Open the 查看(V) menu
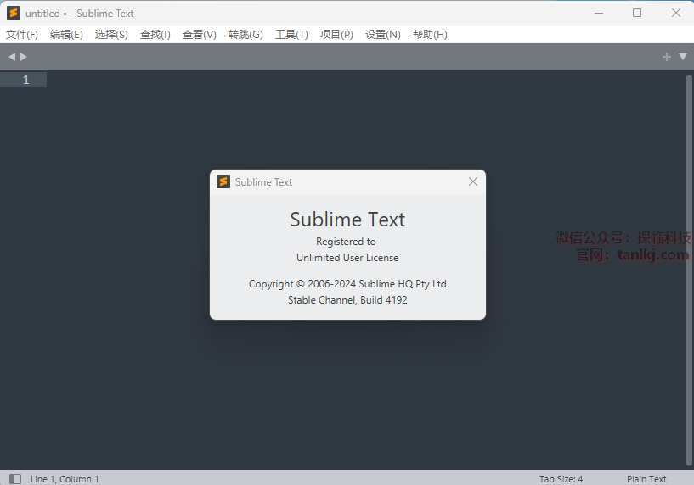The height and width of the screenshot is (485, 694). 200,35
